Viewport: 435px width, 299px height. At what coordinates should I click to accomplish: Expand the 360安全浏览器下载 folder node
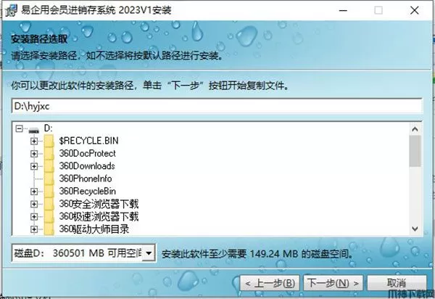click(x=34, y=204)
